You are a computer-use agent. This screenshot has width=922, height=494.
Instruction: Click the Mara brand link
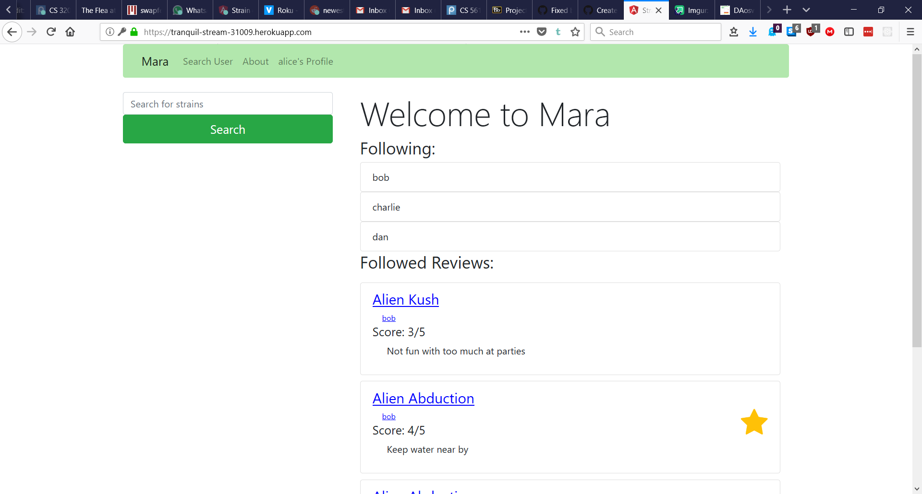155,61
